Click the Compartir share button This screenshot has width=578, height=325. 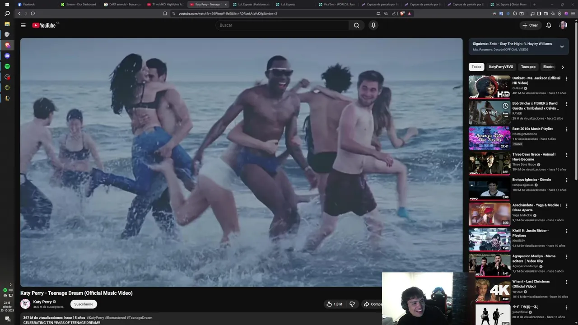click(x=372, y=304)
